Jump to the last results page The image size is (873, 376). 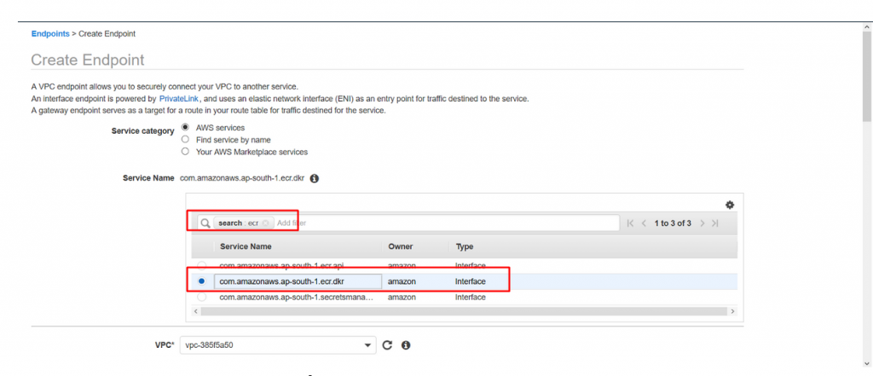tap(715, 223)
